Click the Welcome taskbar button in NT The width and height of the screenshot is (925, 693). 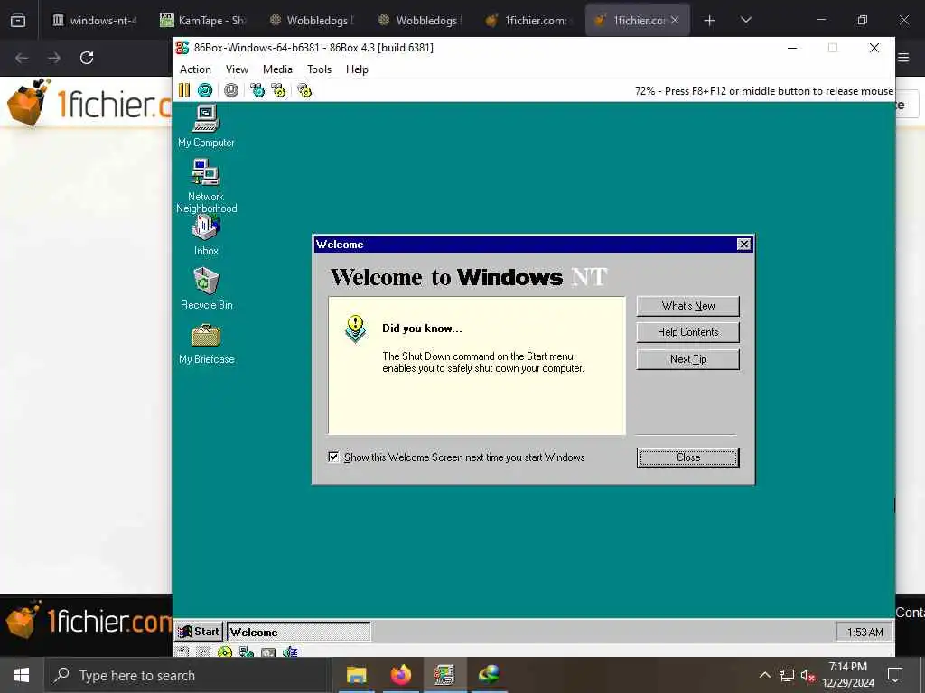[298, 632]
